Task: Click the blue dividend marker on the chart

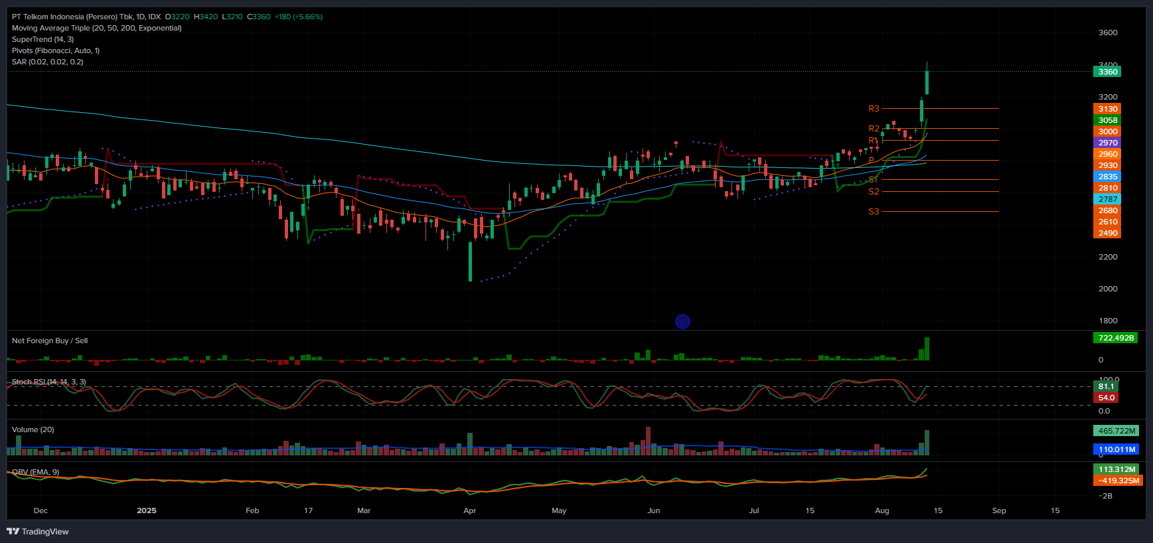Action: coord(682,322)
